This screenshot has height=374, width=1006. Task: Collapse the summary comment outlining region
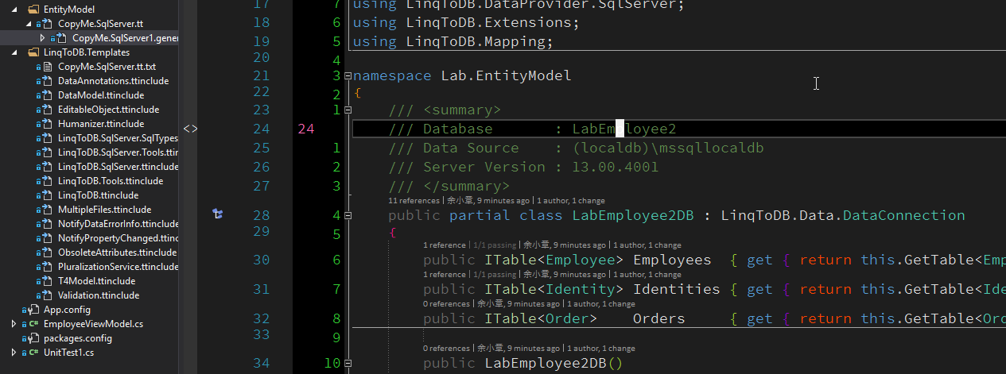click(348, 110)
